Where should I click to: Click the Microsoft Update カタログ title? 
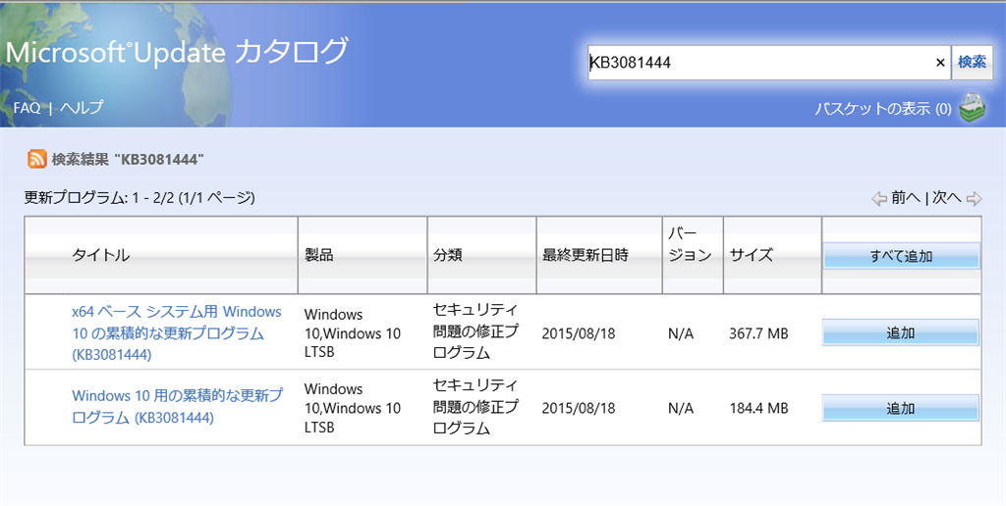pyautogui.click(x=177, y=52)
